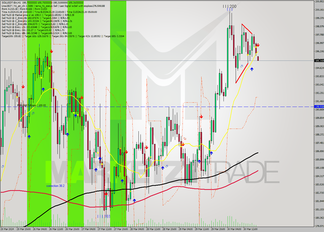The width and height of the screenshot is (324, 232).
Task: Click the 'Sell %20 @ Entry -88' line
Action: [37, 33]
